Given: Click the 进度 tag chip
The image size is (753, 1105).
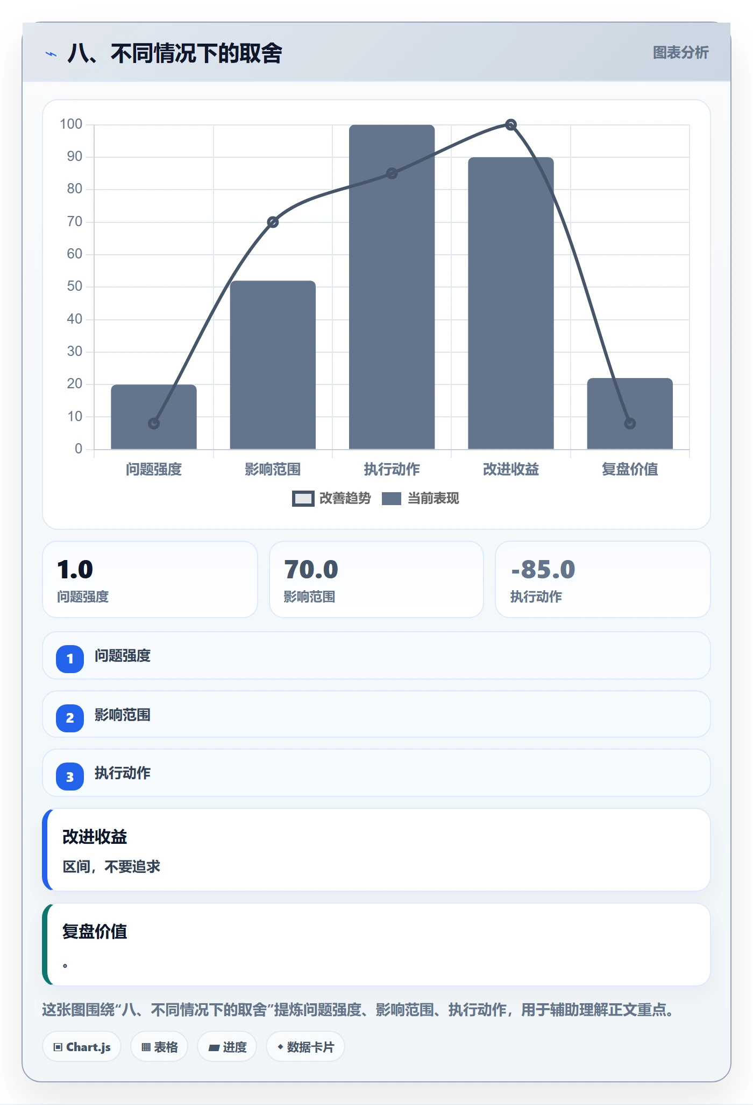Looking at the screenshot, I should (227, 1047).
